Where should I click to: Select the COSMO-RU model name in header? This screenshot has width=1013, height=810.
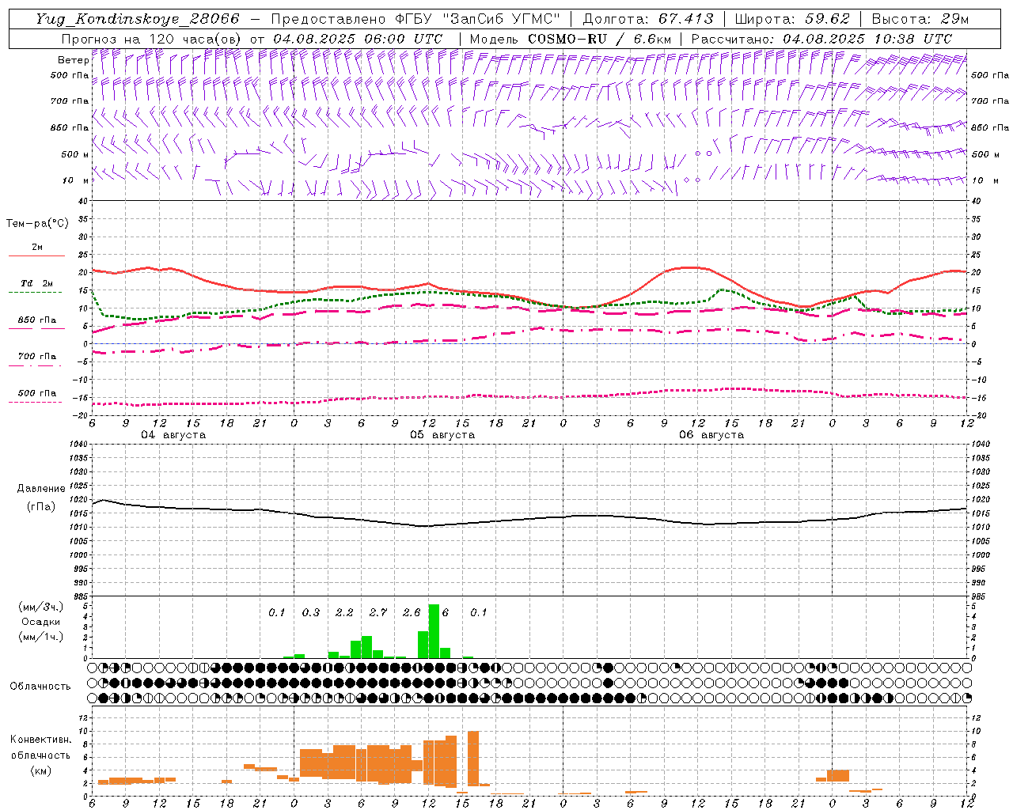coord(567,39)
